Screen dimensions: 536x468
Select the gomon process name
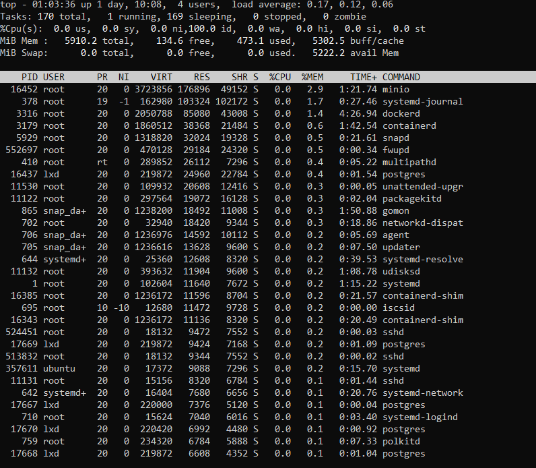[396, 210]
